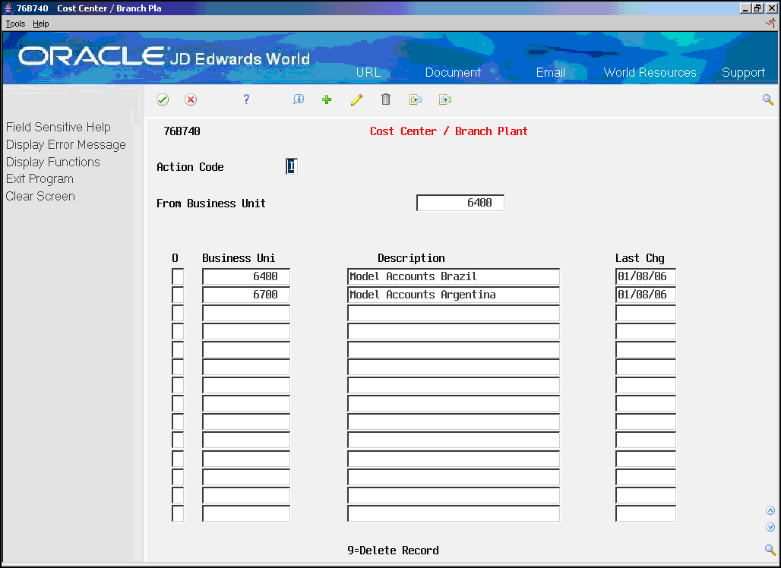Open the Document banner link
The width and height of the screenshot is (781, 568).
pos(453,73)
